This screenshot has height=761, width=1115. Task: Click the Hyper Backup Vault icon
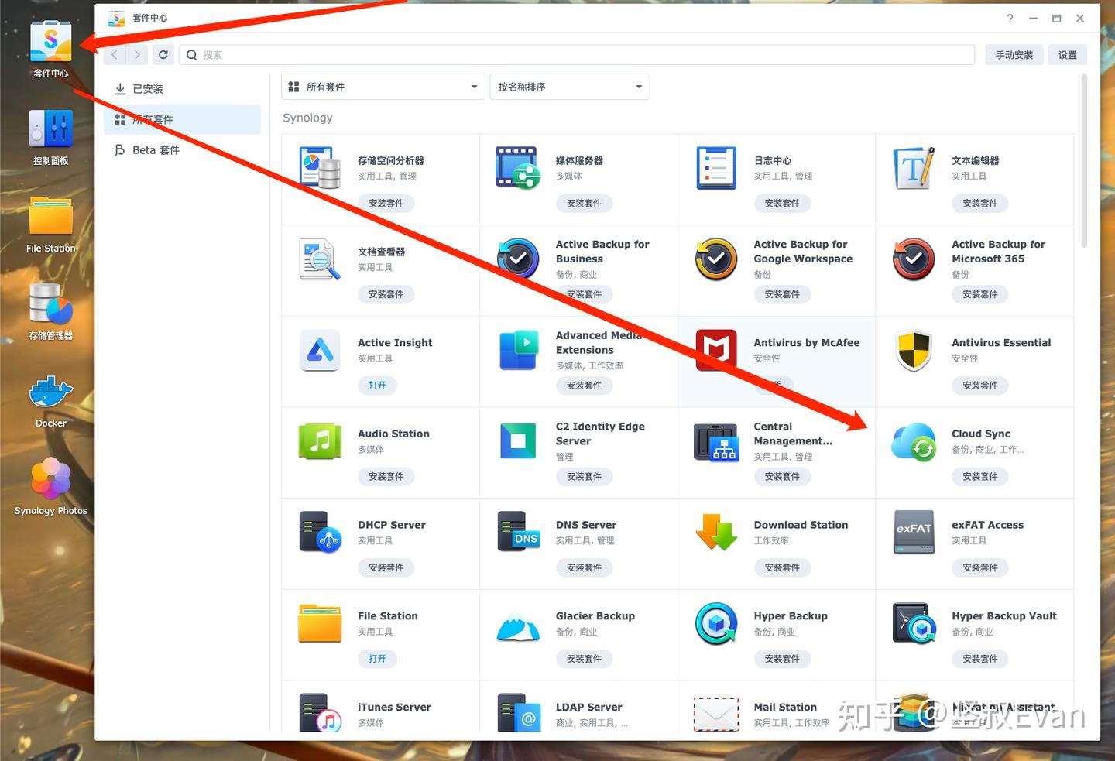(x=914, y=623)
